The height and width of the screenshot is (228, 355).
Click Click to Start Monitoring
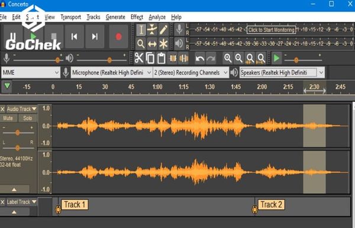[271, 30]
